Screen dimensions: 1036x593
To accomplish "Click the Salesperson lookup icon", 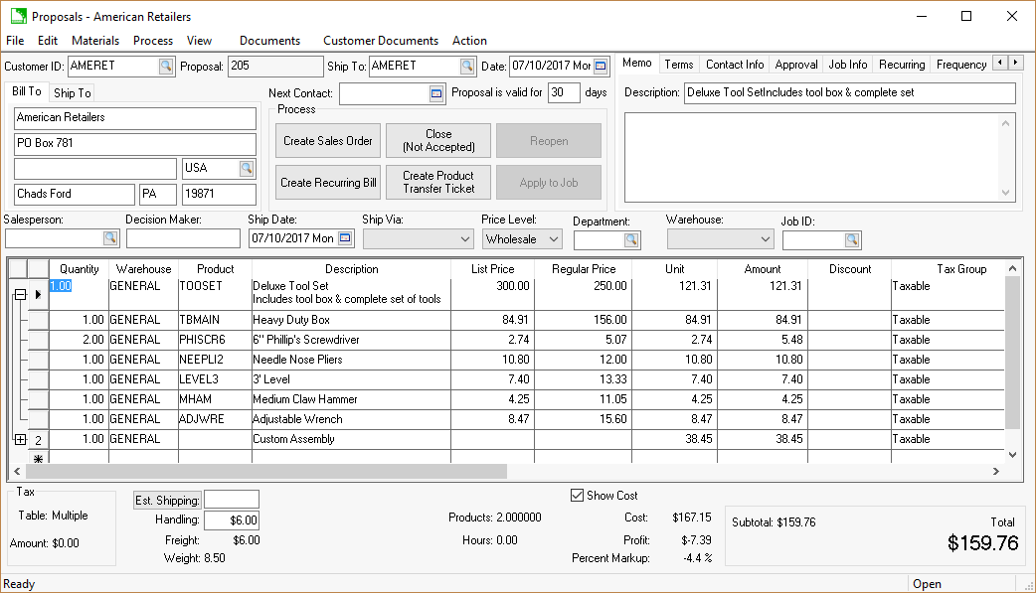I will pyautogui.click(x=110, y=238).
